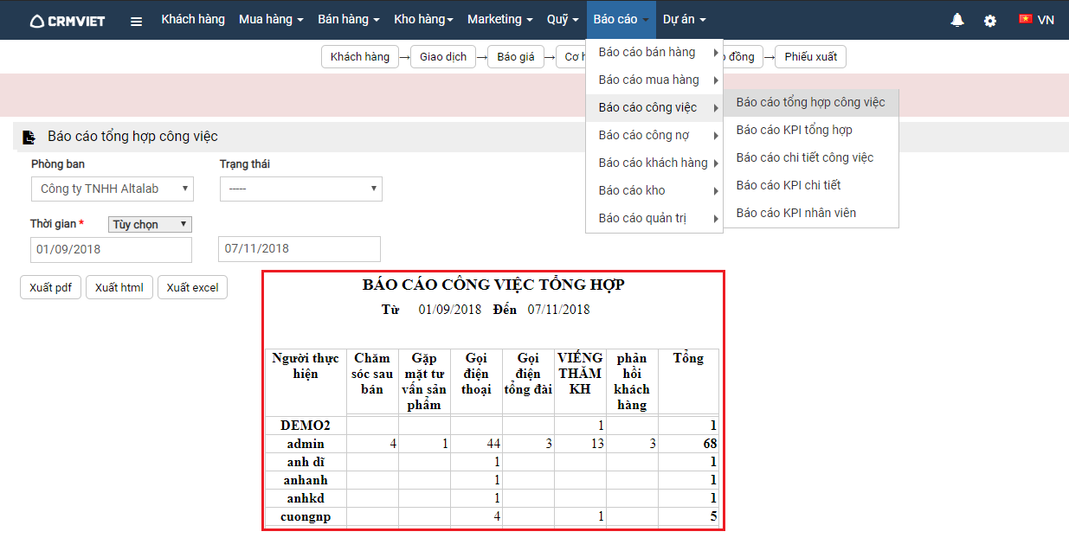Expand the Bán hàng menu
The width and height of the screenshot is (1069, 538).
(349, 19)
